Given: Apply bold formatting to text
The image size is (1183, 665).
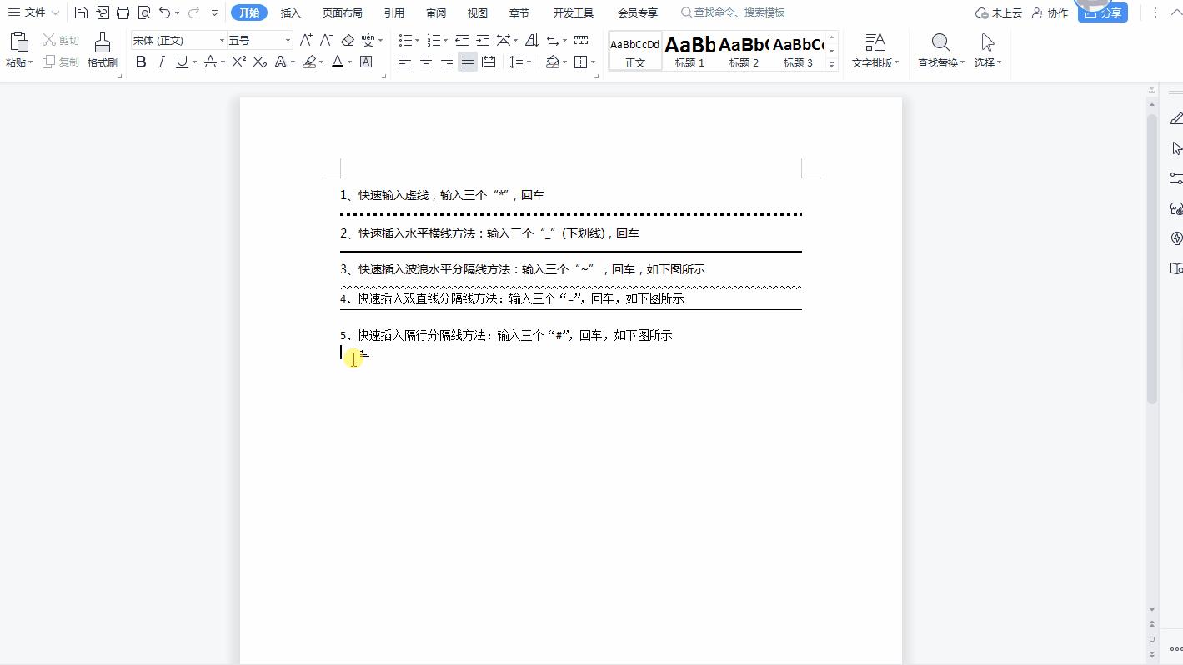Looking at the screenshot, I should coord(140,61).
